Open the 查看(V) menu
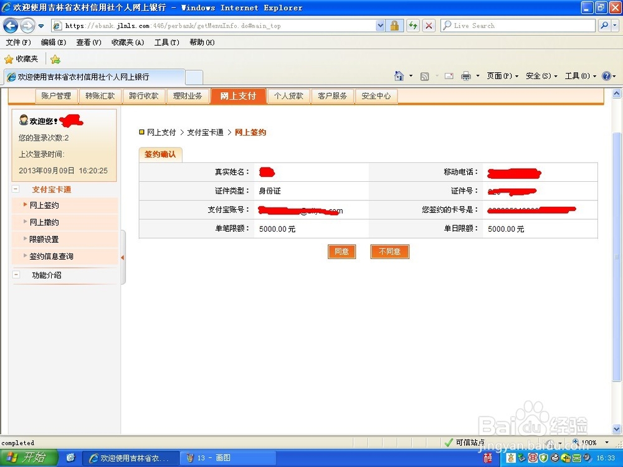Image resolution: width=623 pixels, height=467 pixels. (88, 42)
